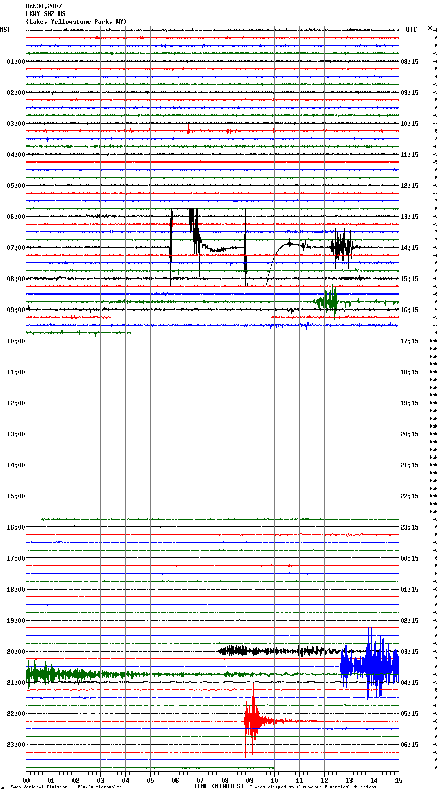Click the 03 minute tick label
Viewport: 440px width, 794px height.
pos(100,781)
